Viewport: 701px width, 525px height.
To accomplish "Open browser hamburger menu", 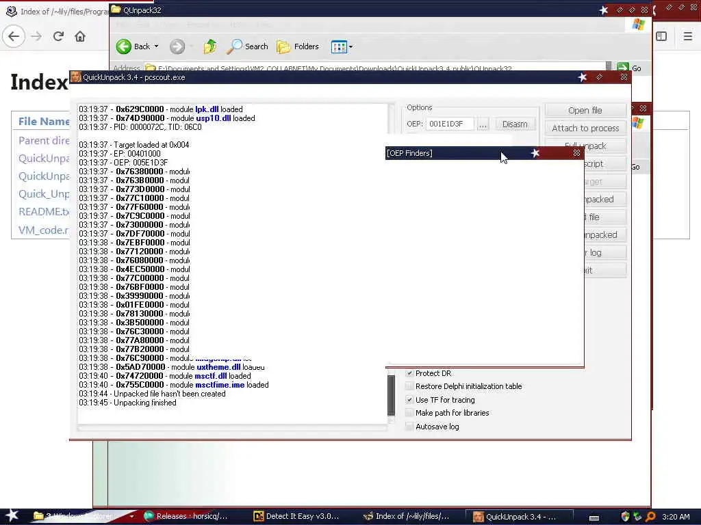I will click(x=688, y=36).
